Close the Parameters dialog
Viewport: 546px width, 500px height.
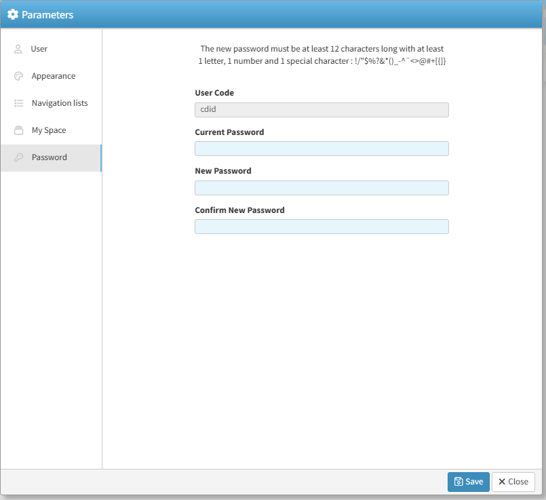513,482
